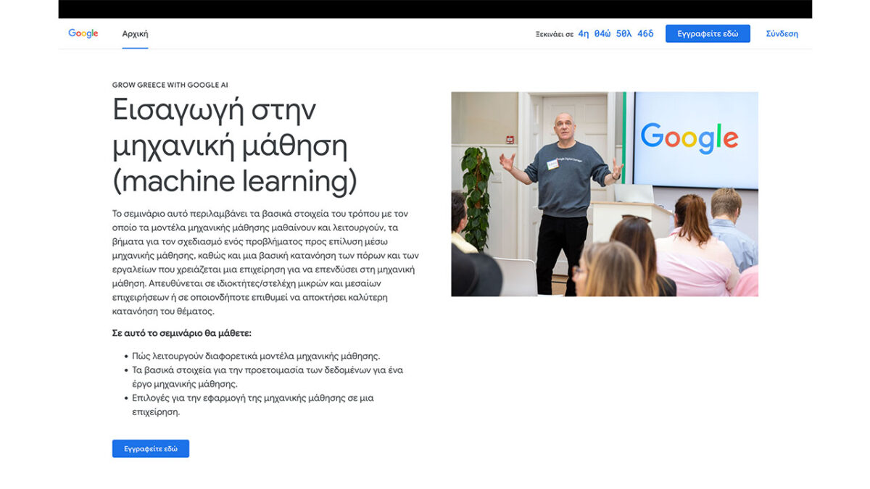The width and height of the screenshot is (870, 489).
Task: Click the countdown timer 4η 04ώ 50λ 46δ
Action: 616,34
